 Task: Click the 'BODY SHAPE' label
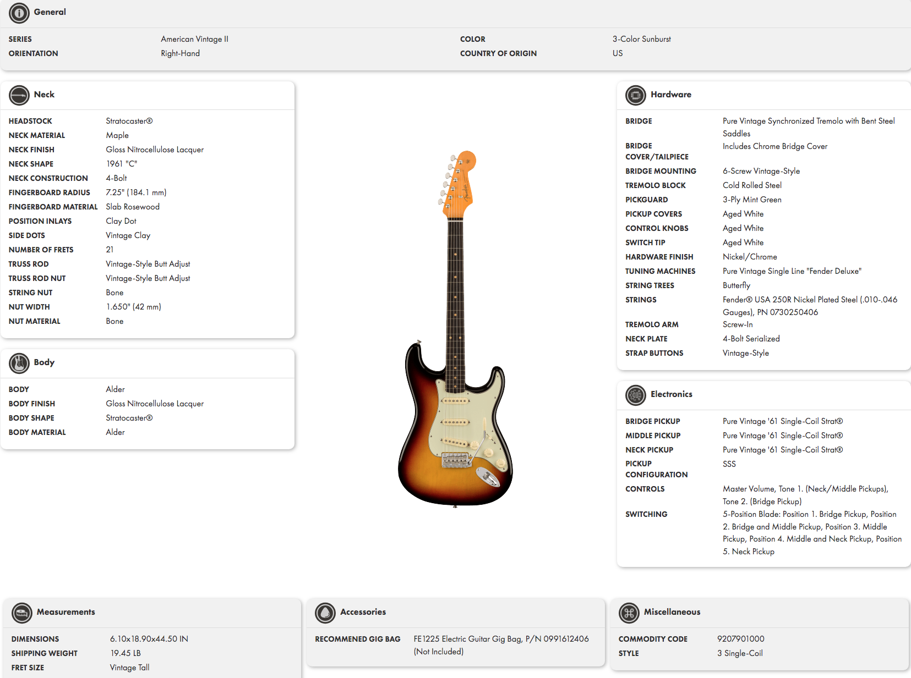[31, 418]
